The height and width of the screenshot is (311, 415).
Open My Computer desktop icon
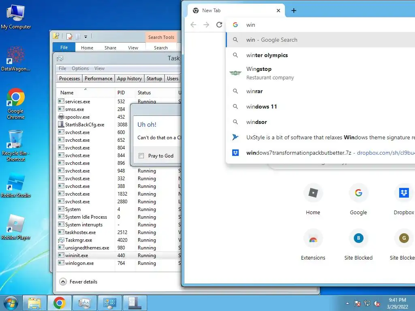tap(16, 16)
